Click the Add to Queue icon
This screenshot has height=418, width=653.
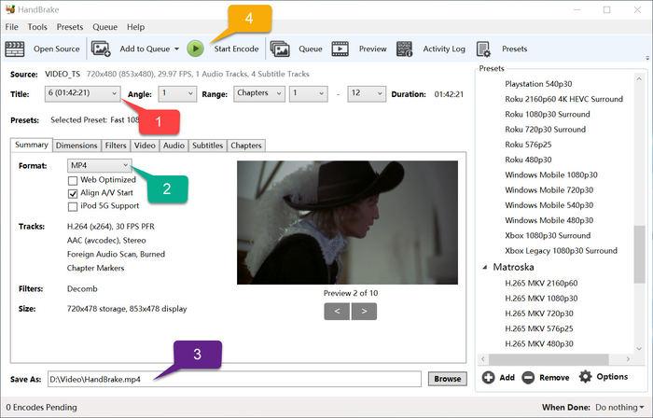point(102,49)
